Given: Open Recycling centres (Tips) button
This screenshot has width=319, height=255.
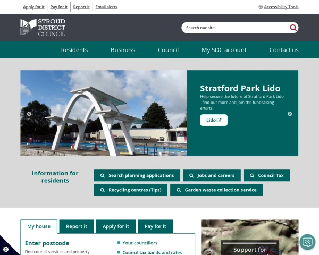Looking at the screenshot, I should tap(131, 190).
